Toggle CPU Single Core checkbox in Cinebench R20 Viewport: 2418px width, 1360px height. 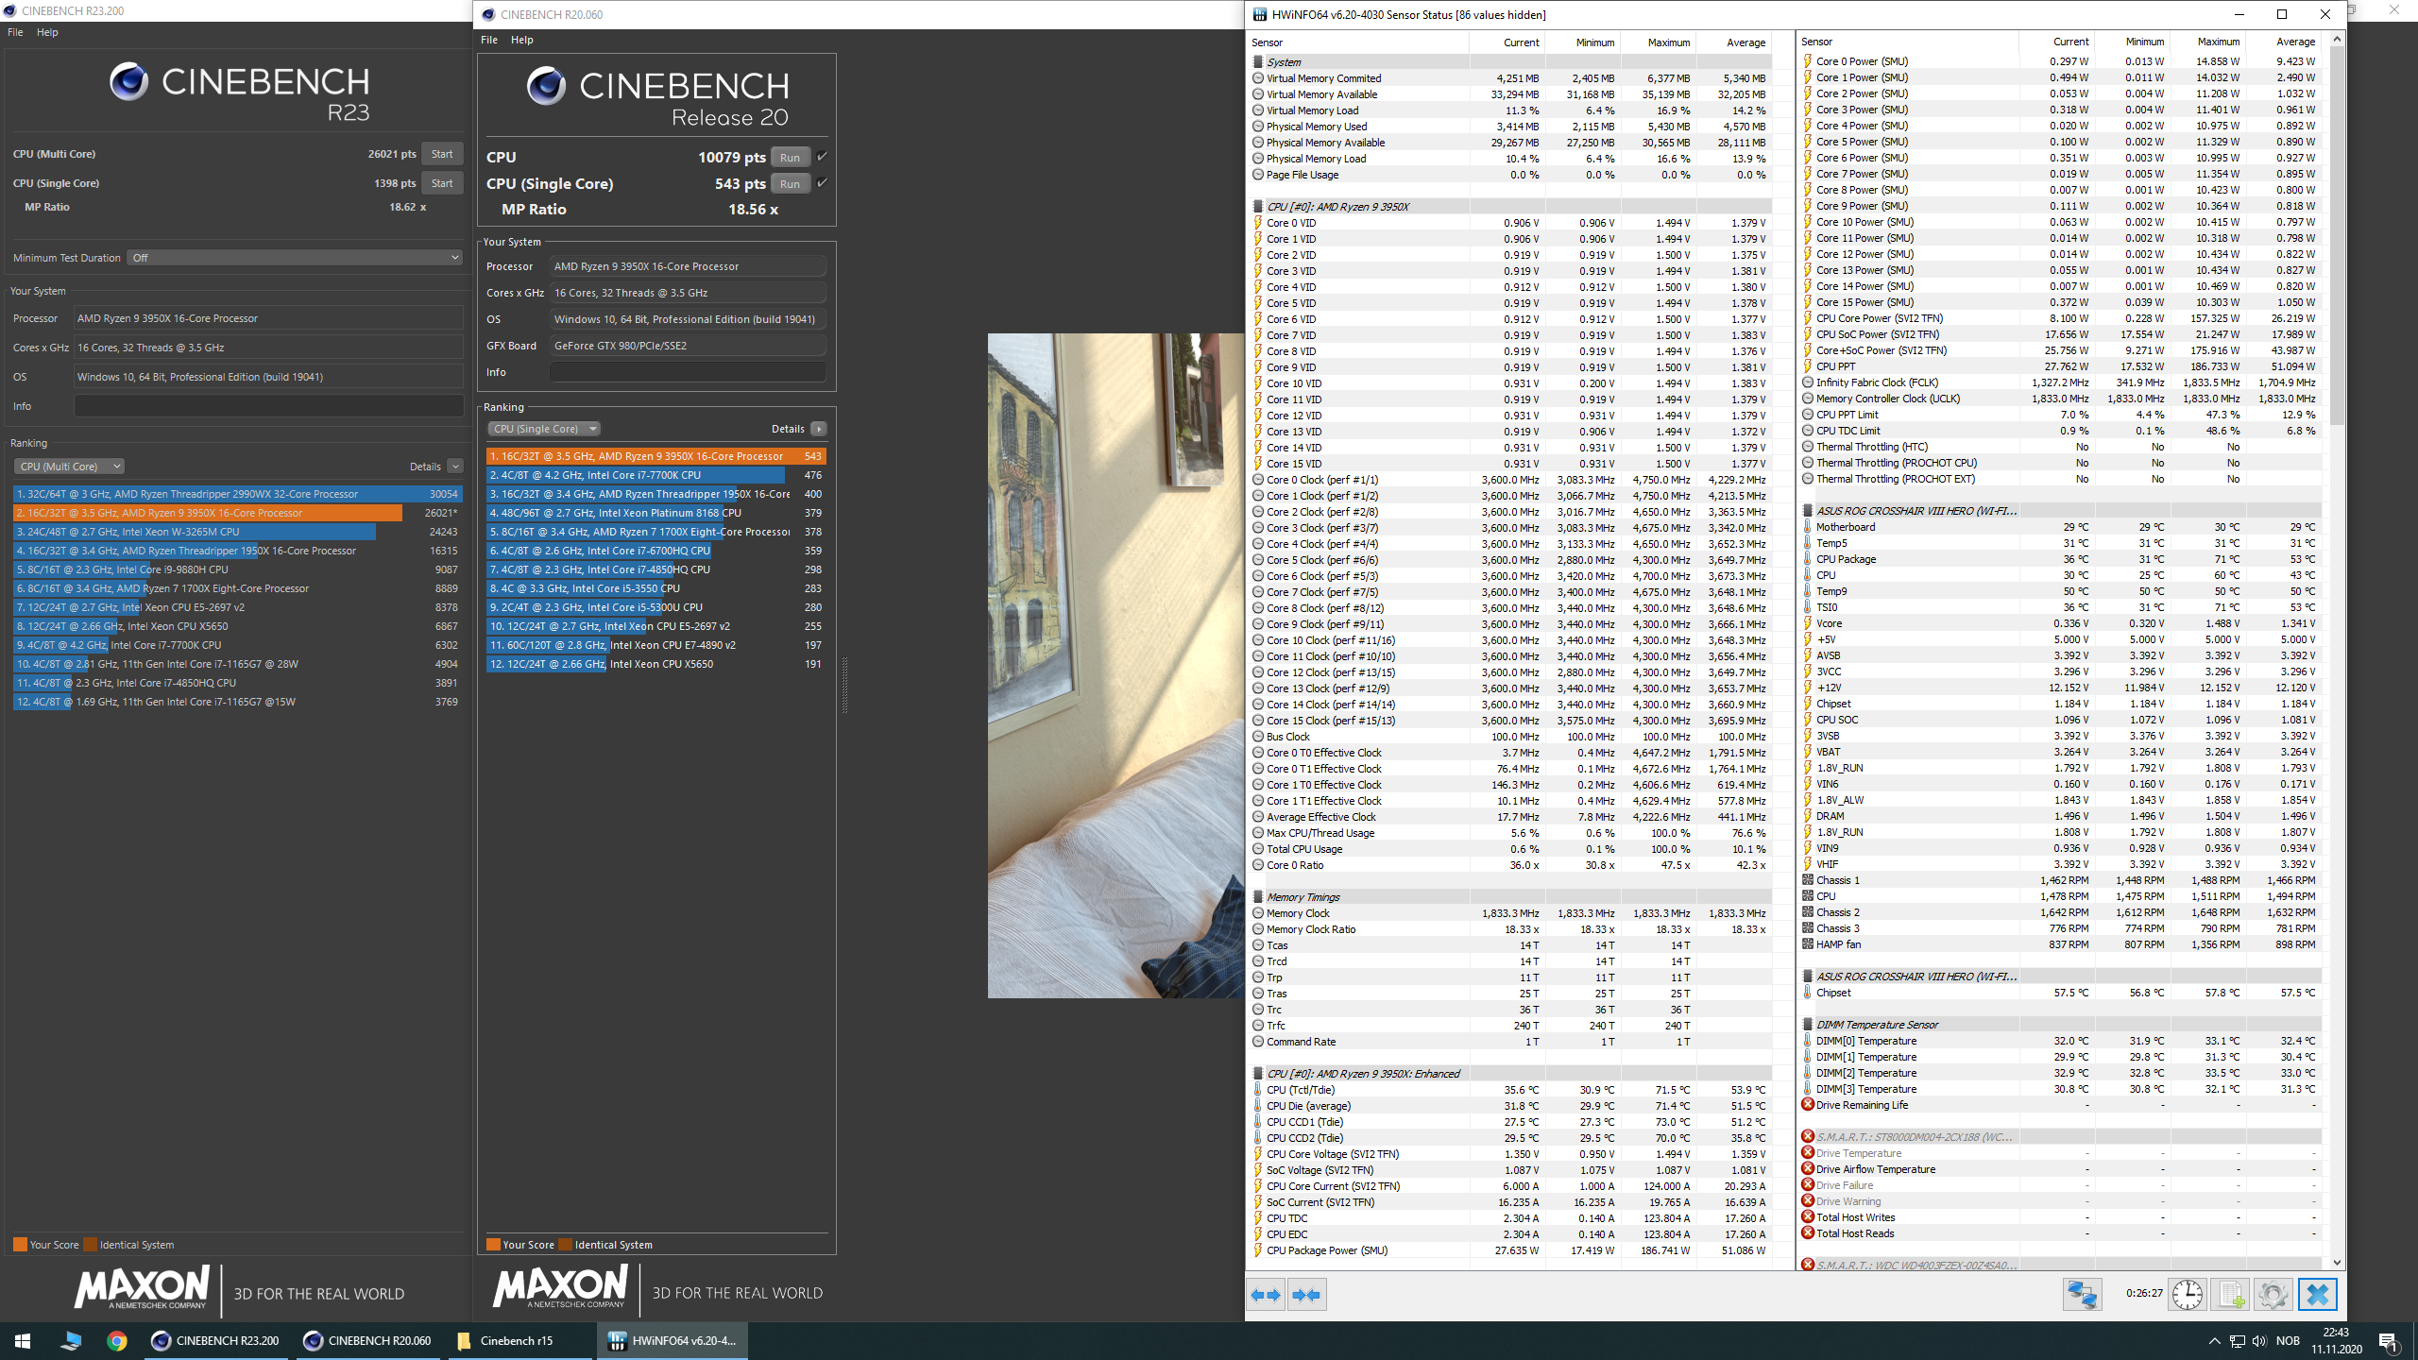click(x=822, y=183)
